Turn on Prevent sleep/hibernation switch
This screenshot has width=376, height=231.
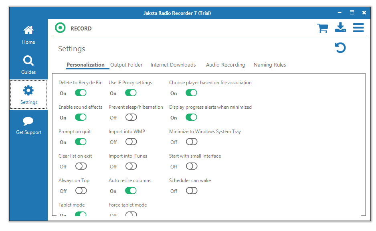131,118
